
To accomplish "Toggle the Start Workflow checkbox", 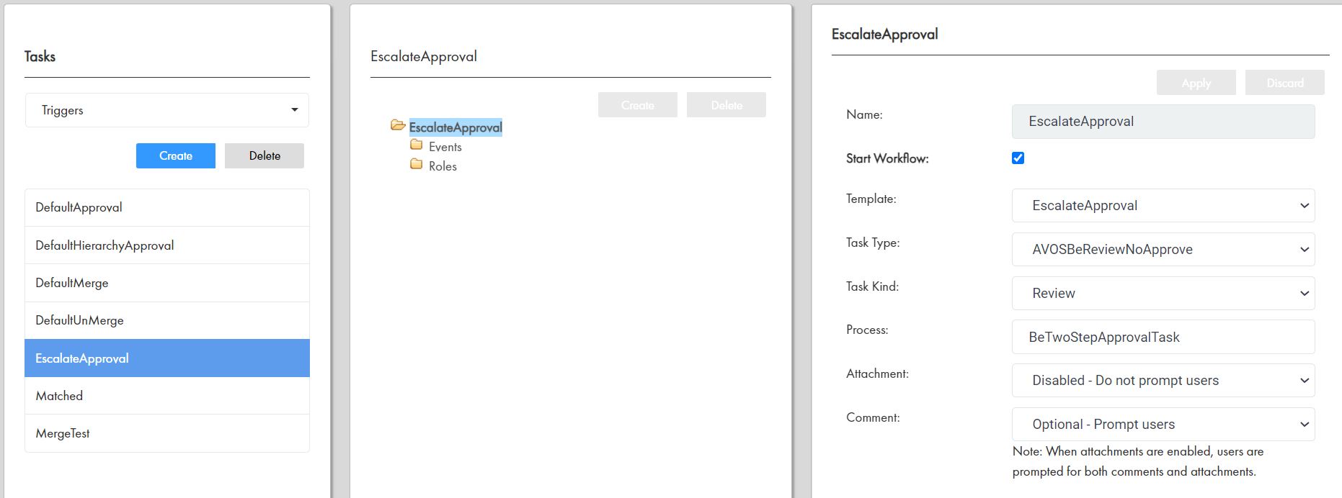I will pyautogui.click(x=1018, y=158).
